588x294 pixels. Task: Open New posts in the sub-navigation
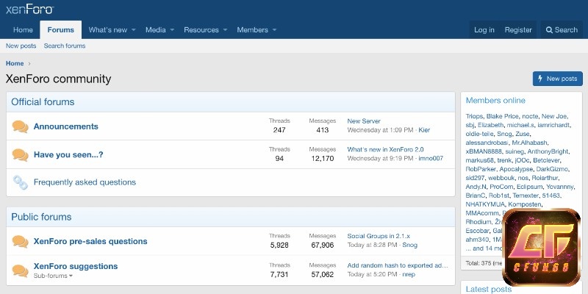[21, 46]
